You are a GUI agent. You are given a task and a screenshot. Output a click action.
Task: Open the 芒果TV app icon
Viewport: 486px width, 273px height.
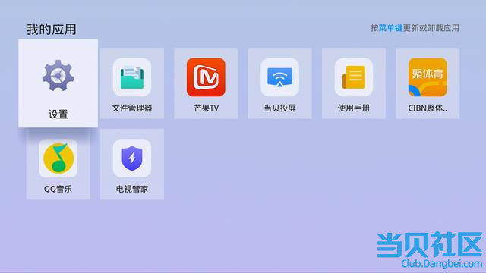pyautogui.click(x=206, y=77)
